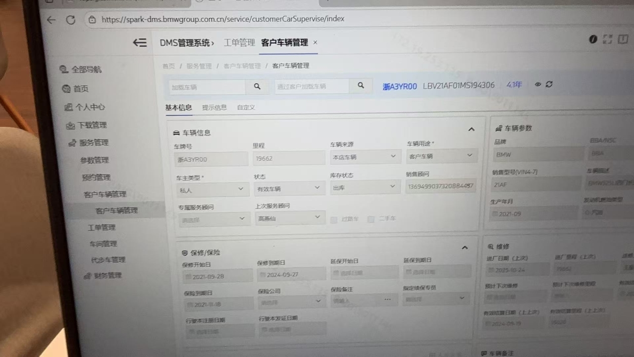
Task: Open the 车主类型 dropdown showing 私人
Action: [212, 189]
